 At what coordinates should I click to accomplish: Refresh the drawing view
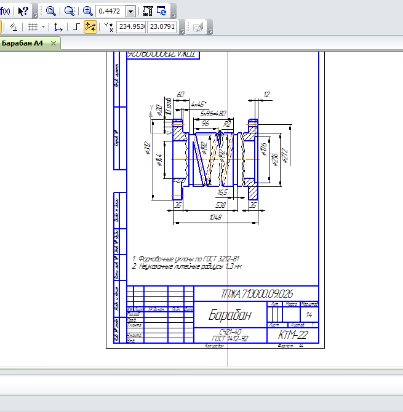[x=161, y=11]
